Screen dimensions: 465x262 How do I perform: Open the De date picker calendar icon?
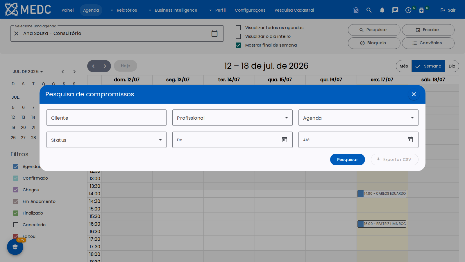coord(285,140)
